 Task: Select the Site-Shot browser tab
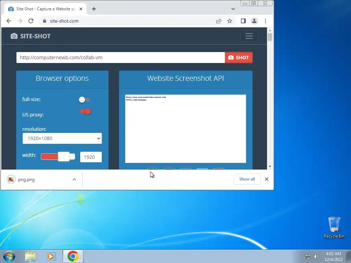point(46,9)
